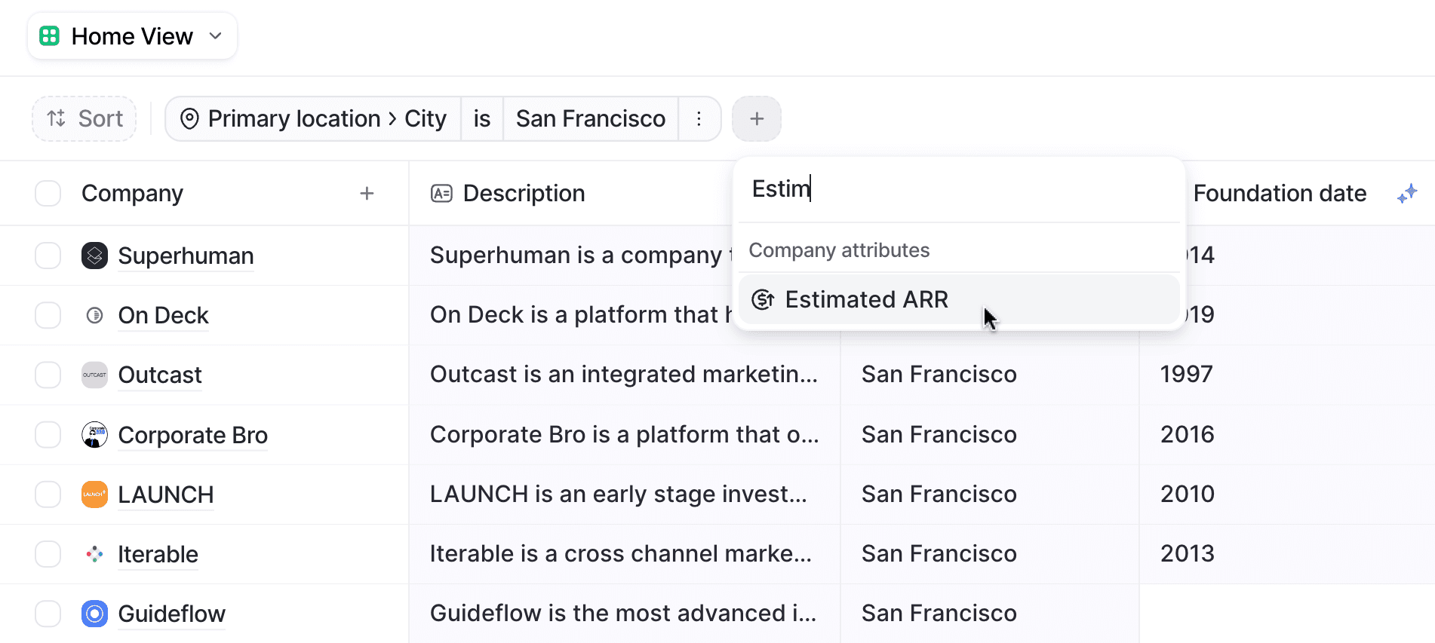Click San Francisco cell in Iterable row
Viewport: 1435px width, 643px height.
989,554
